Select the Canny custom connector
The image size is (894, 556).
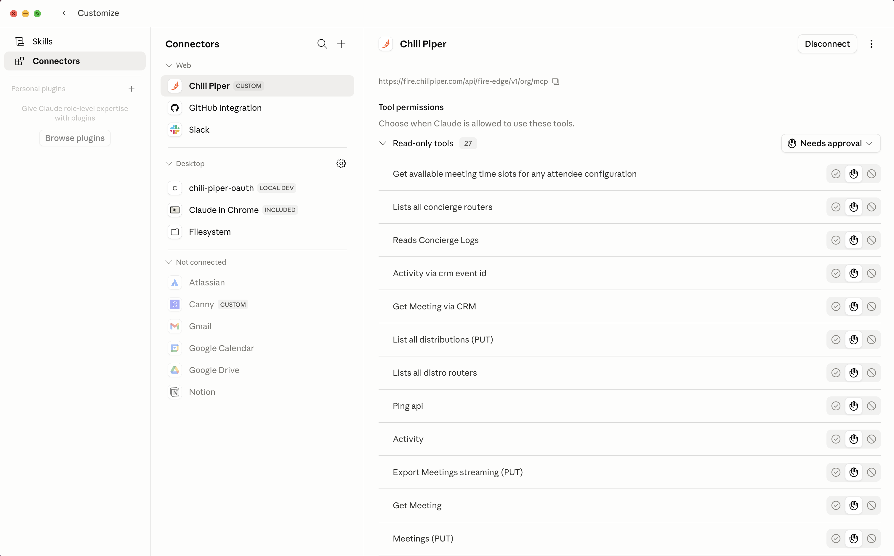coord(257,304)
